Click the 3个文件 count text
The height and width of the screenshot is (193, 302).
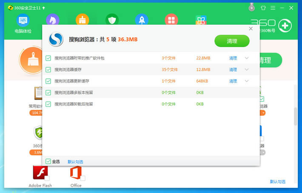click(168, 58)
